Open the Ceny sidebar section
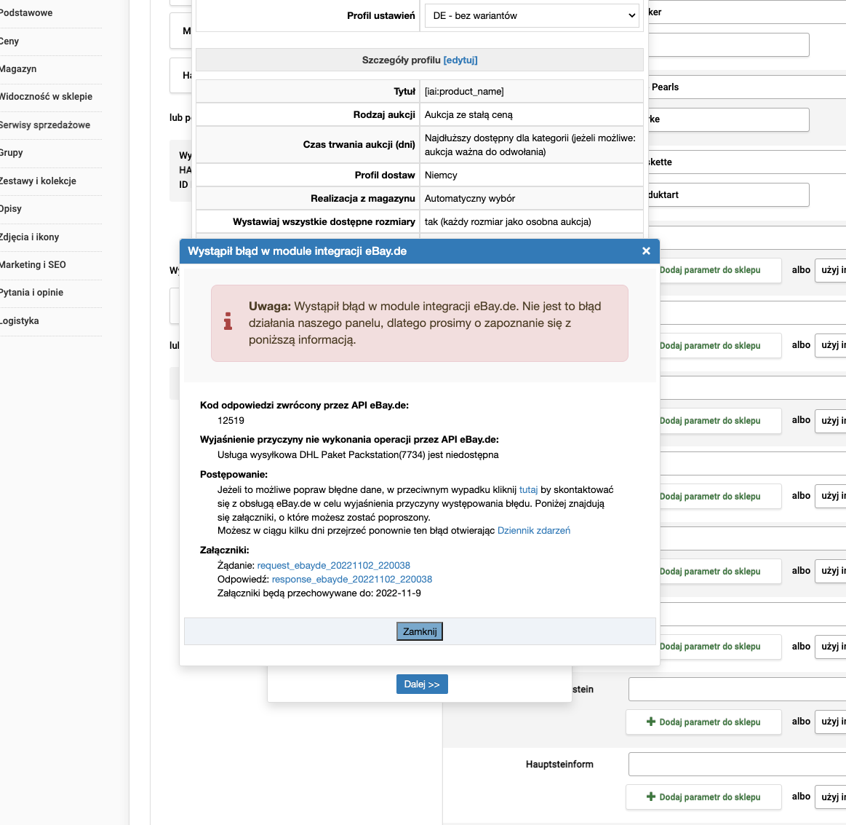 click(x=9, y=41)
